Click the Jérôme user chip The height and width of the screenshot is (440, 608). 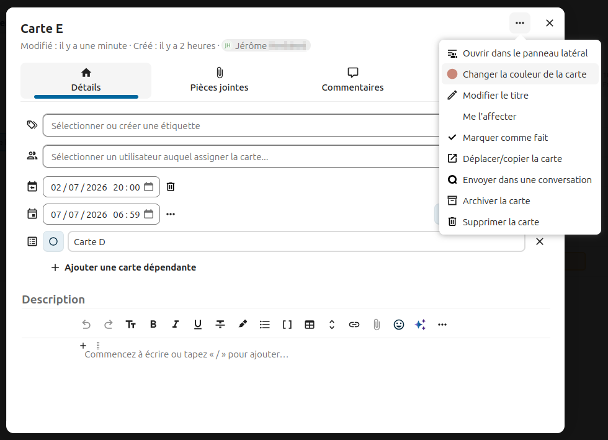(266, 46)
